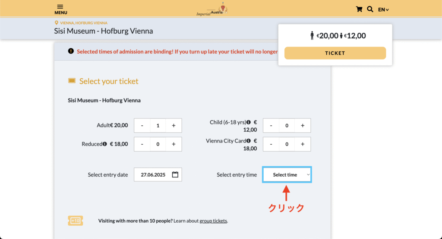Click the entry date field 27.06.2025
This screenshot has height=239, width=442.
pos(158,174)
